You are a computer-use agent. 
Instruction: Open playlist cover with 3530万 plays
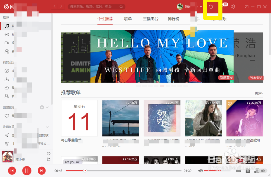[79, 160]
